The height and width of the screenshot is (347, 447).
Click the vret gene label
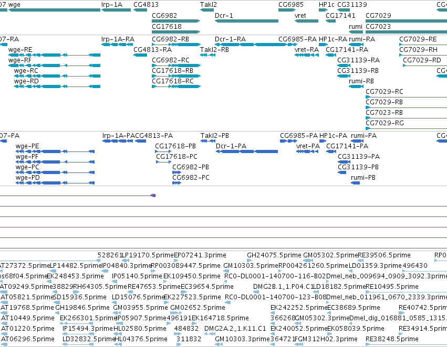click(300, 15)
